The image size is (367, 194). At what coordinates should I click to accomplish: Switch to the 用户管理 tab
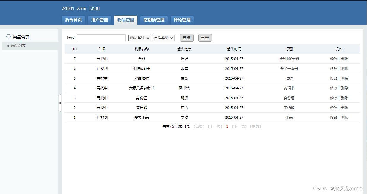pyautogui.click(x=99, y=20)
